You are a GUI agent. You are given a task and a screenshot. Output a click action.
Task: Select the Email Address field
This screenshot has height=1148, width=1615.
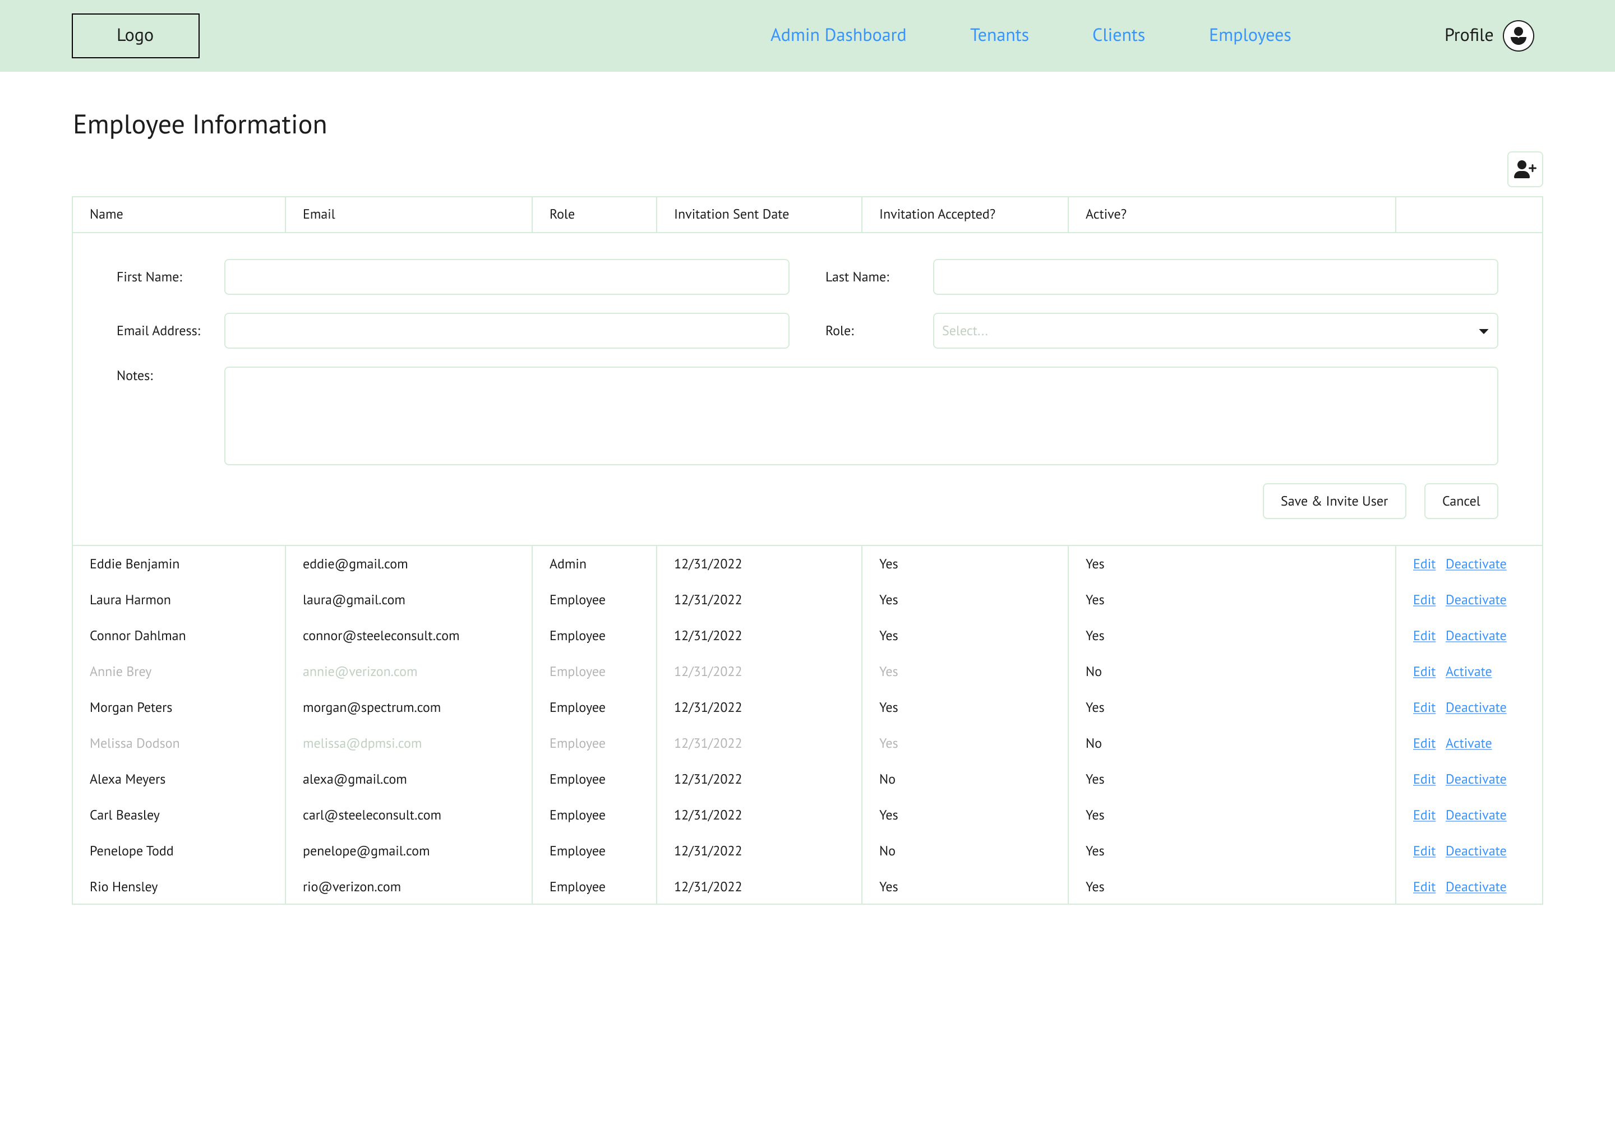click(x=506, y=331)
